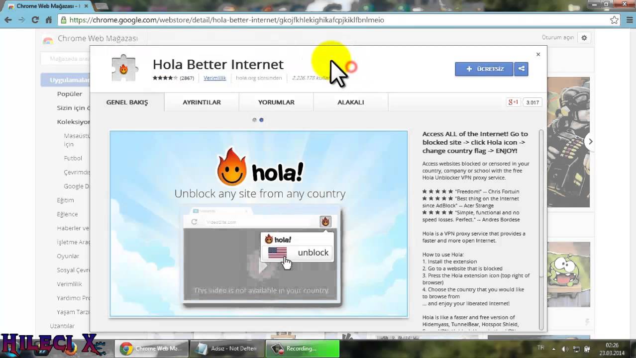
Task: Click the network tray icon
Action: [576, 349]
